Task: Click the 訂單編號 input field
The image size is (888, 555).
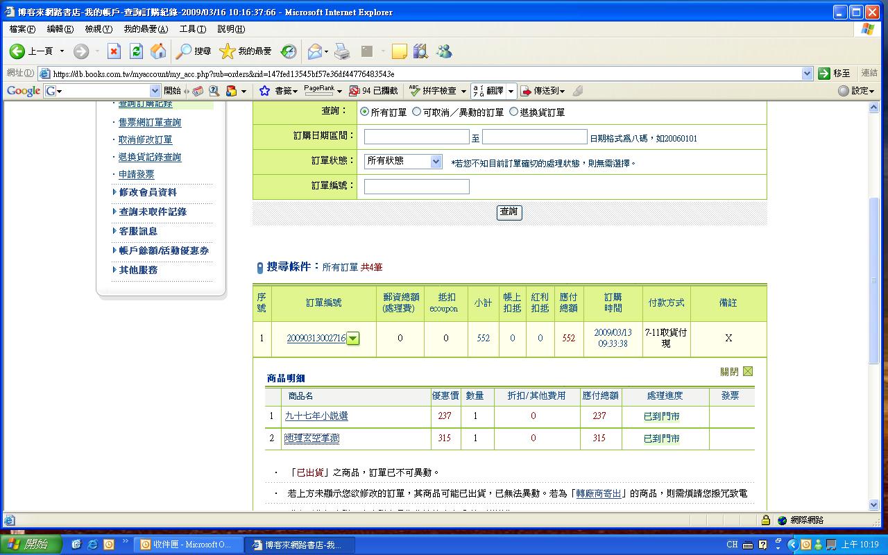Action: [417, 187]
